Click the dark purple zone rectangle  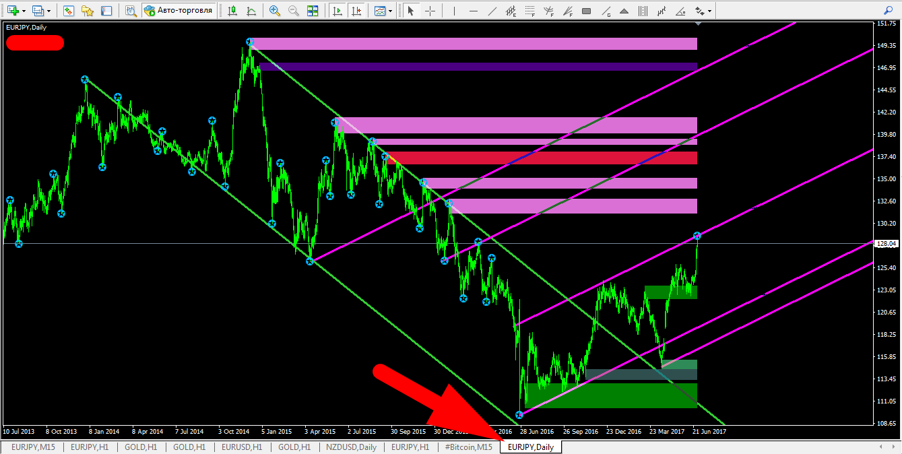(x=478, y=67)
